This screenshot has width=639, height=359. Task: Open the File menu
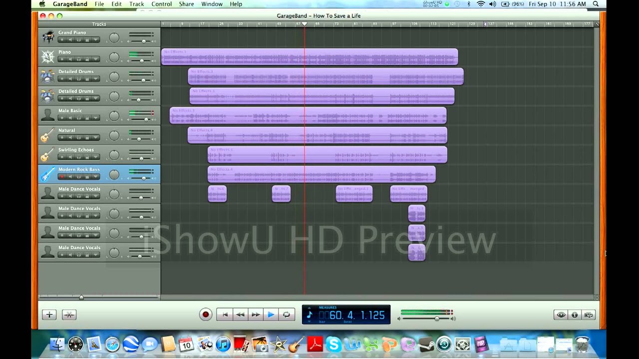tap(99, 4)
